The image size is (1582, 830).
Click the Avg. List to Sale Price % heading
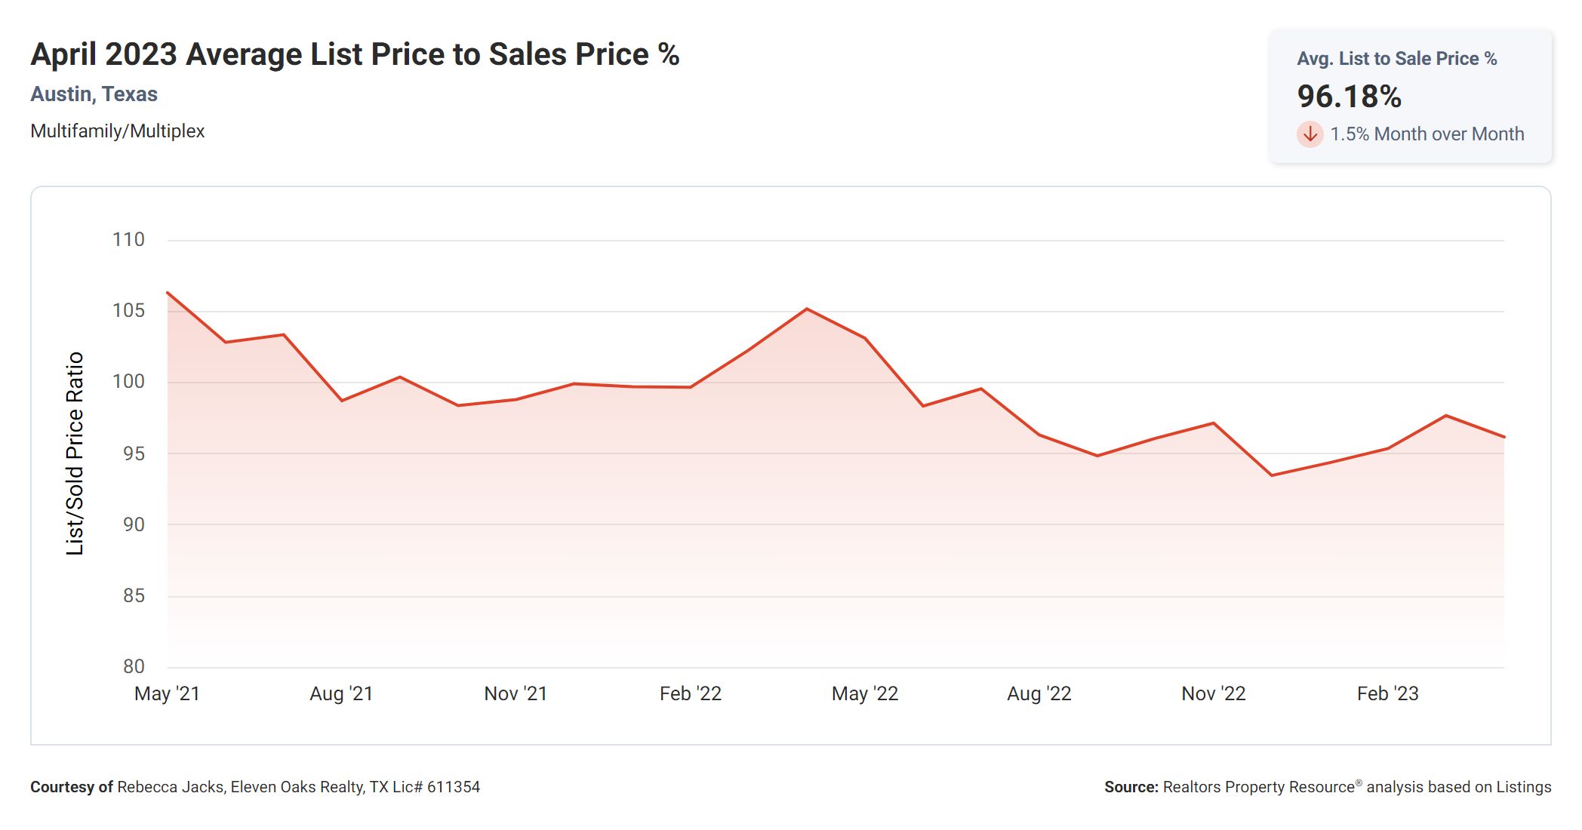coord(1396,59)
